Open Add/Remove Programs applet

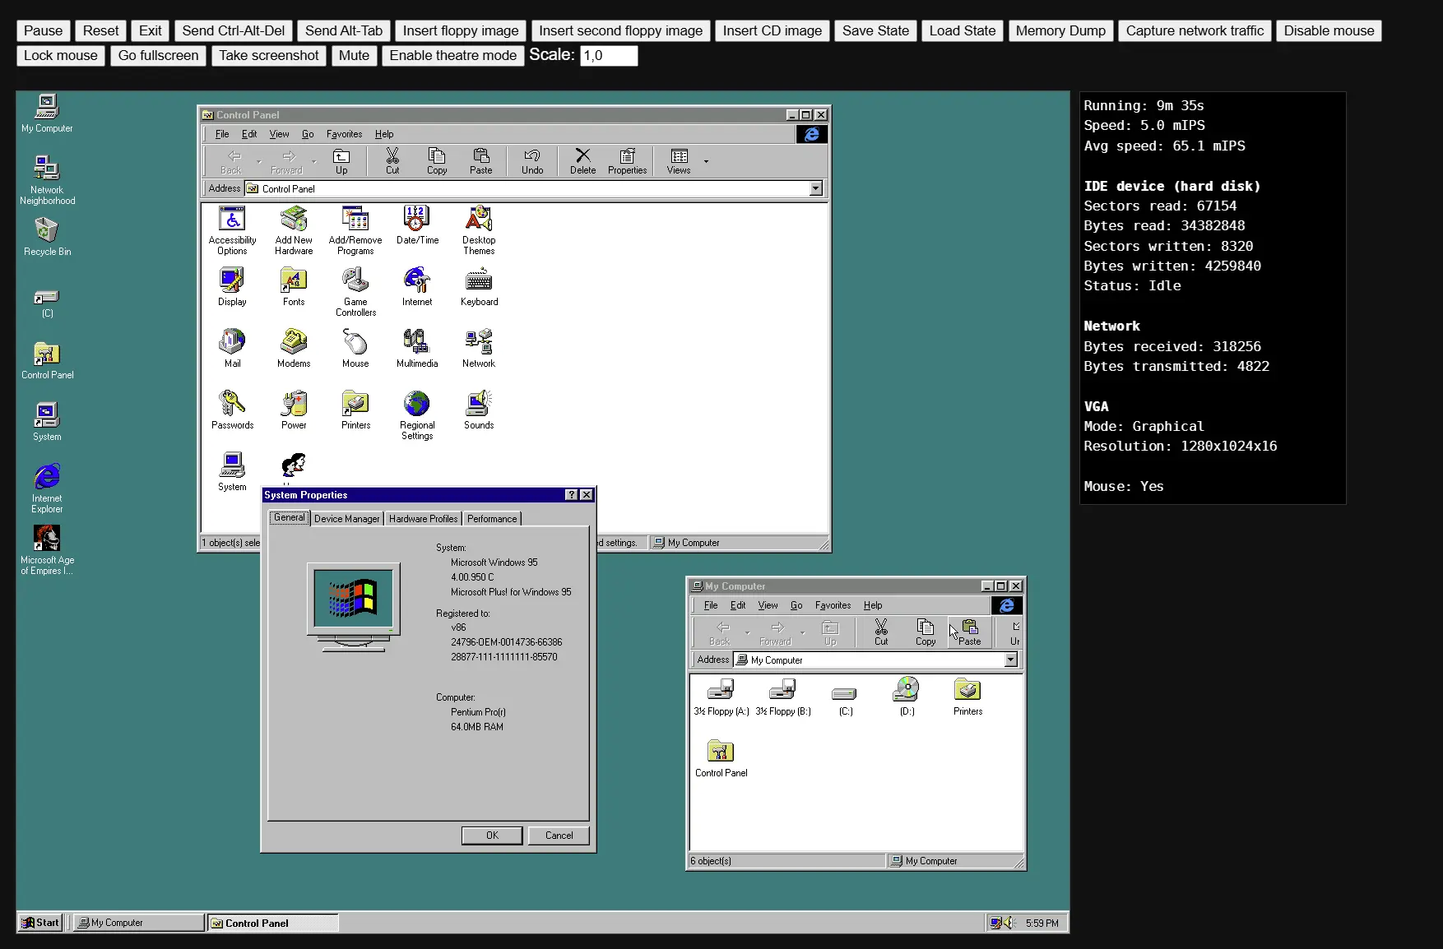pyautogui.click(x=355, y=230)
